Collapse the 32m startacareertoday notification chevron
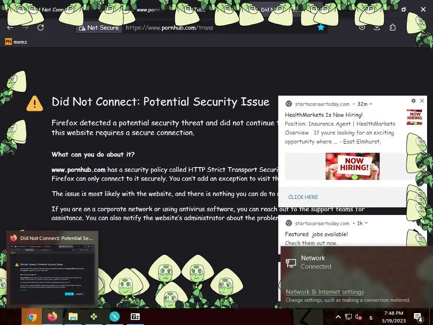Image resolution: width=433 pixels, height=325 pixels. [371, 104]
